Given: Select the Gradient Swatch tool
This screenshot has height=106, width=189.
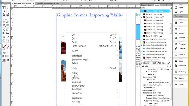Looking at the screenshot, I should pos(4,33).
